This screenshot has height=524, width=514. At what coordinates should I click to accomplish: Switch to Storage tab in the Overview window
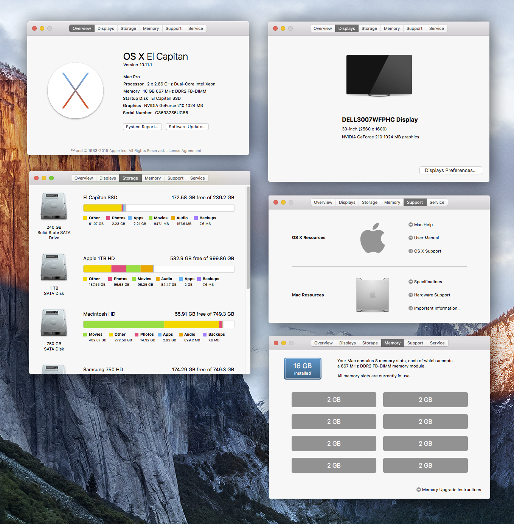[128, 28]
